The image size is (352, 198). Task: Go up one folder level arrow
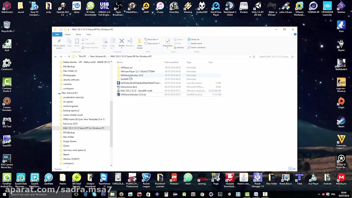point(69,57)
